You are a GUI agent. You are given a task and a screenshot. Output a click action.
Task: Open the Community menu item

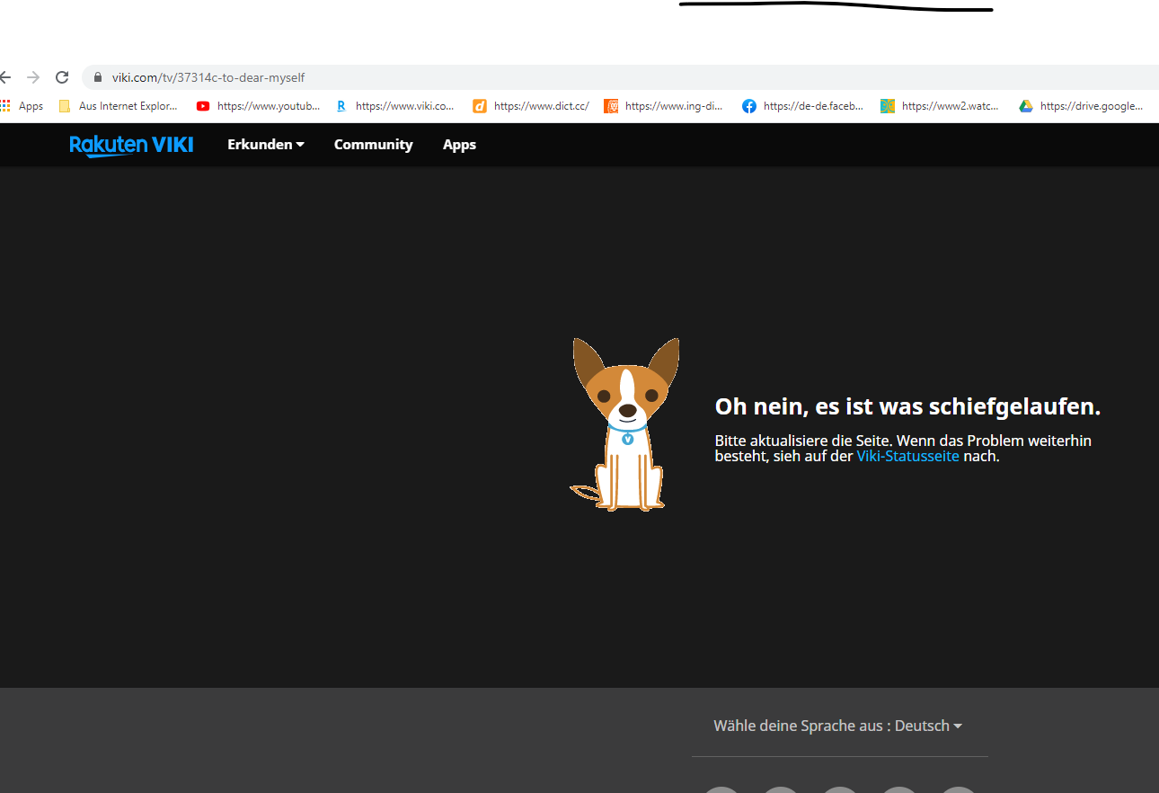[373, 145]
